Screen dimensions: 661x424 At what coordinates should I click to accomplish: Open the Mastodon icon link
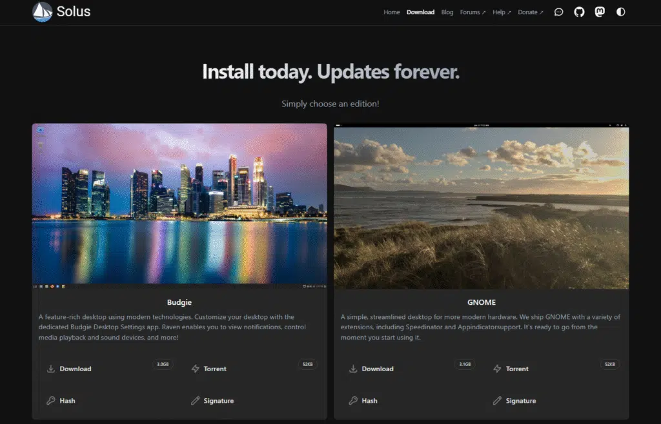pos(600,12)
